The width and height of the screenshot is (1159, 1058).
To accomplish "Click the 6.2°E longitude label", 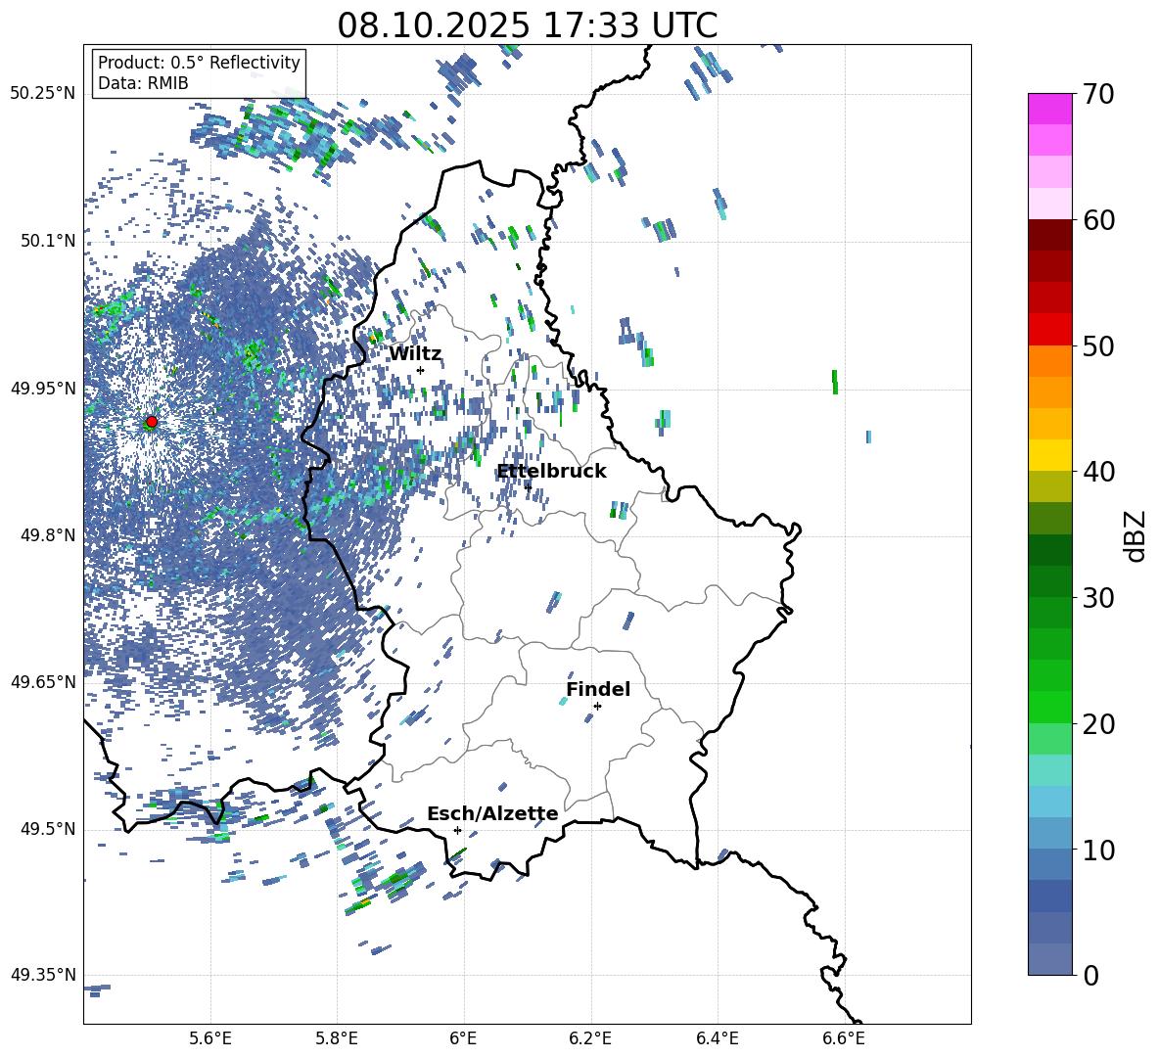I will pos(590,1038).
